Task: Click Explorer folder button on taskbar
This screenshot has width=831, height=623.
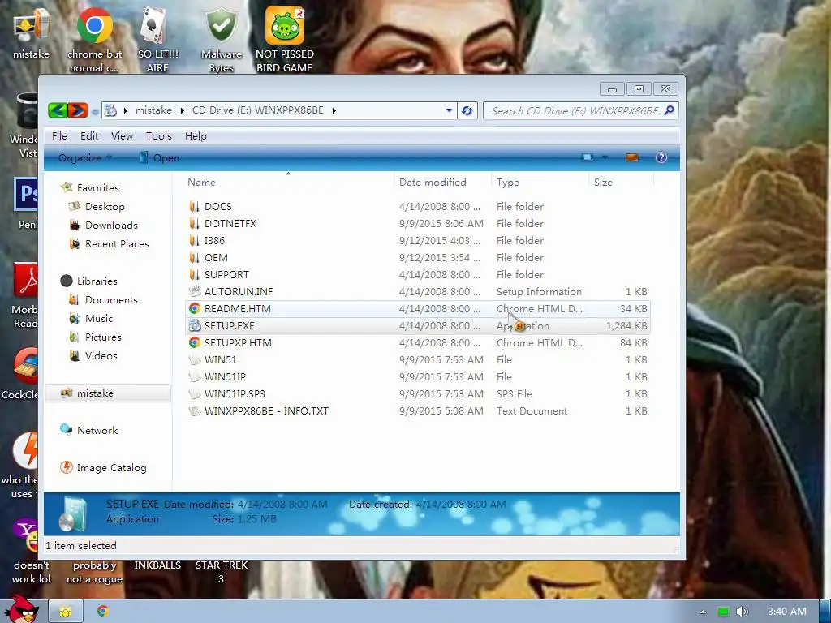Action: point(66,612)
